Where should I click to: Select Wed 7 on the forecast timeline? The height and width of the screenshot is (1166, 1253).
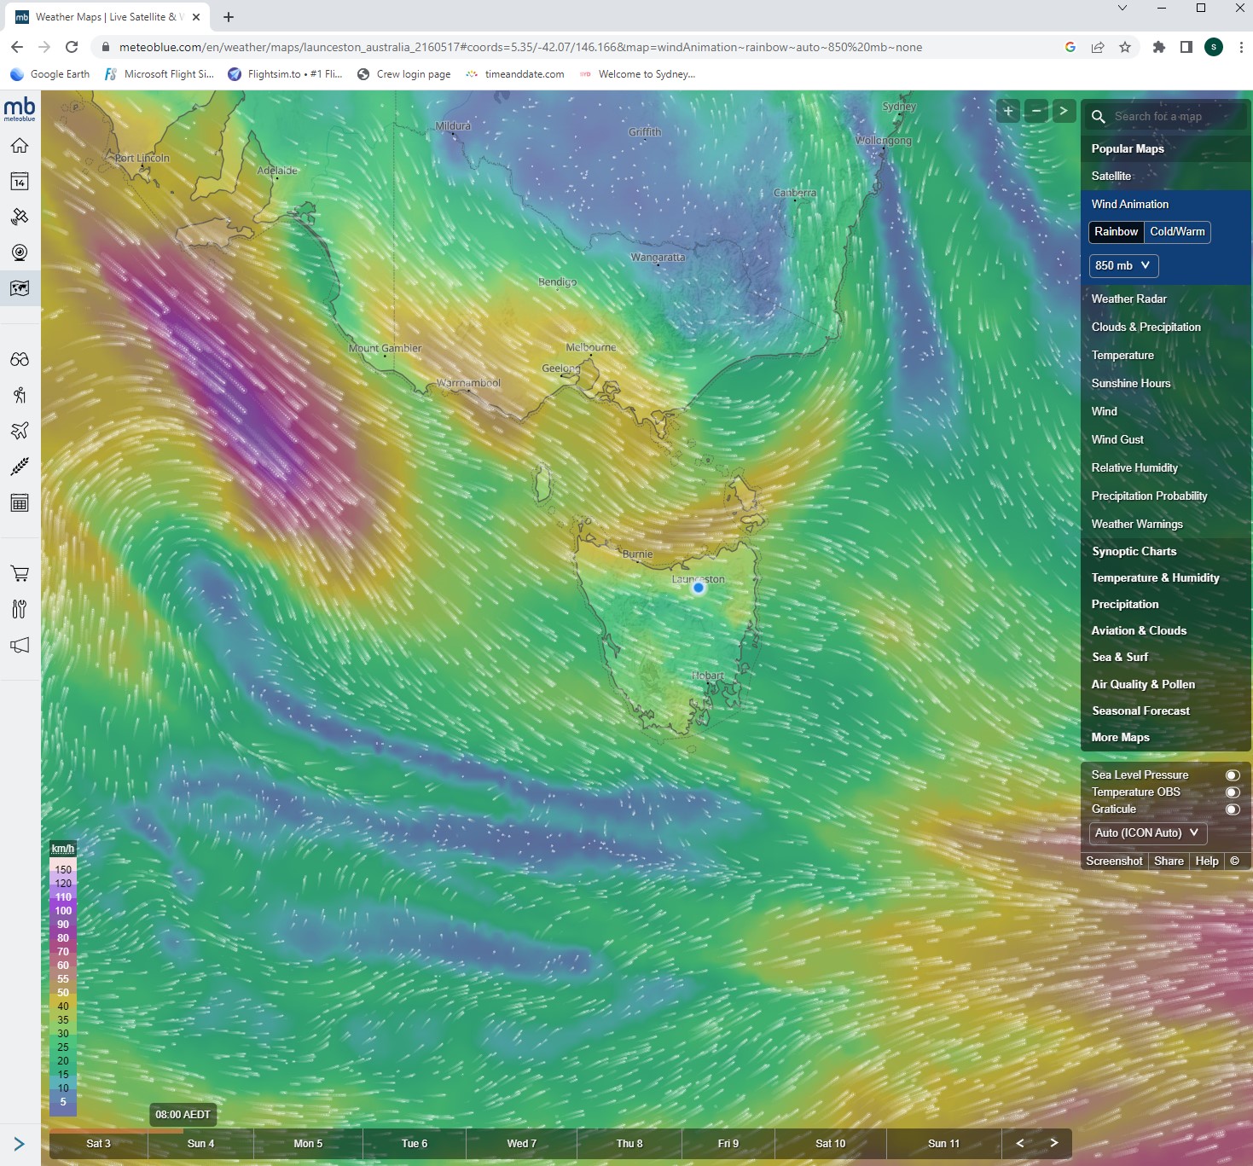pos(521,1143)
